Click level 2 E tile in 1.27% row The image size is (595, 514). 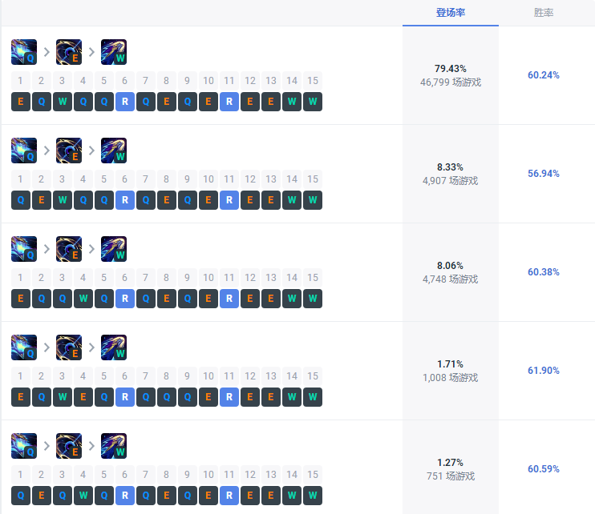(x=42, y=496)
